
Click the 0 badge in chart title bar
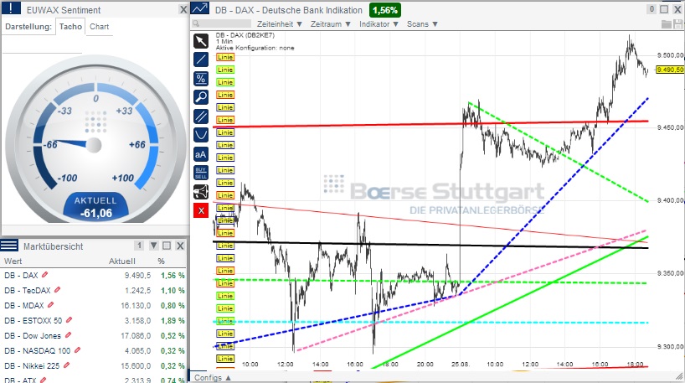[x=652, y=9]
